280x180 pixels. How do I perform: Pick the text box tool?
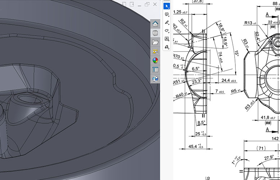point(167,39)
